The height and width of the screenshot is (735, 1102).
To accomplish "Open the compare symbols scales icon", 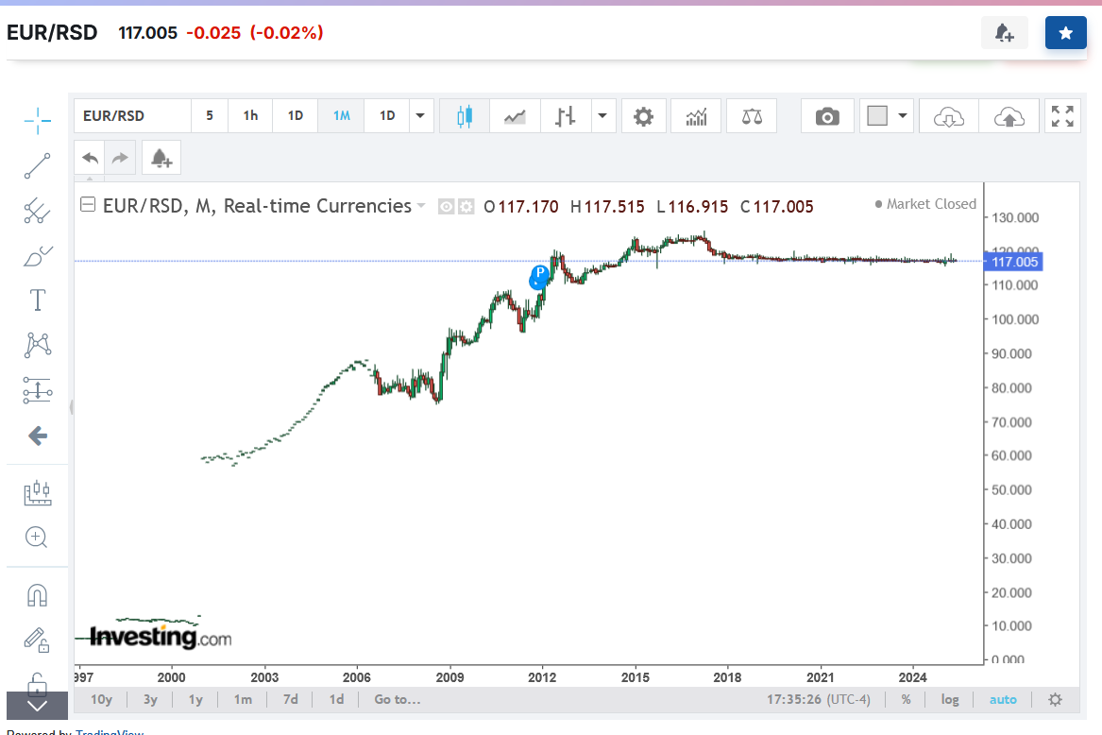I will pyautogui.click(x=753, y=116).
